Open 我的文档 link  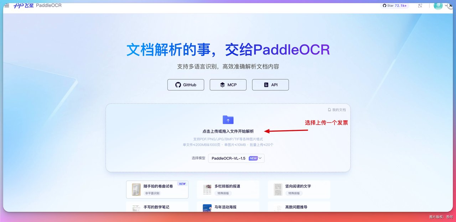click(337, 110)
